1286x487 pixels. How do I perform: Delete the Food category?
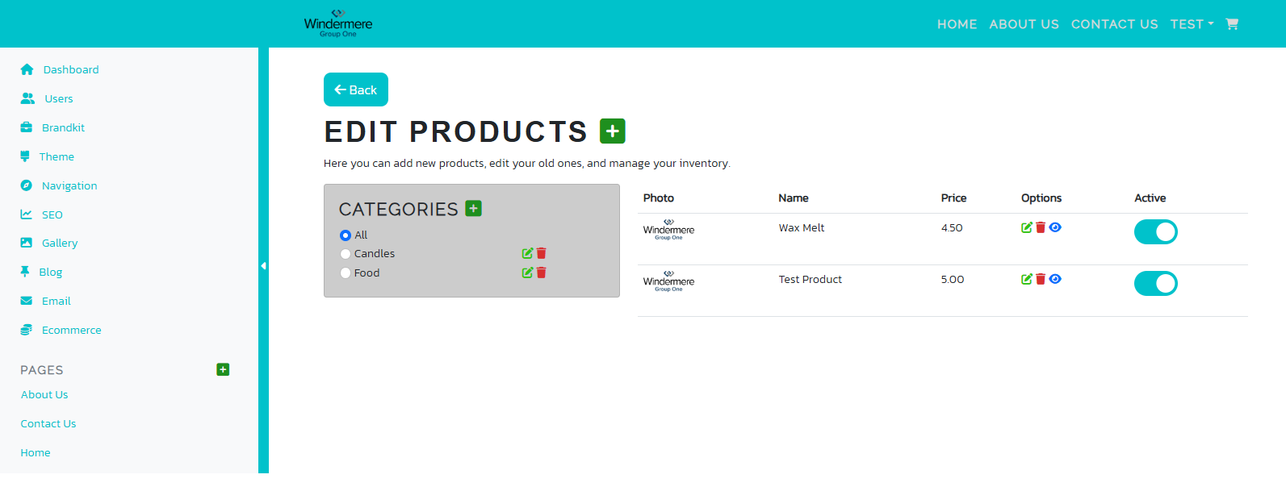tap(542, 273)
